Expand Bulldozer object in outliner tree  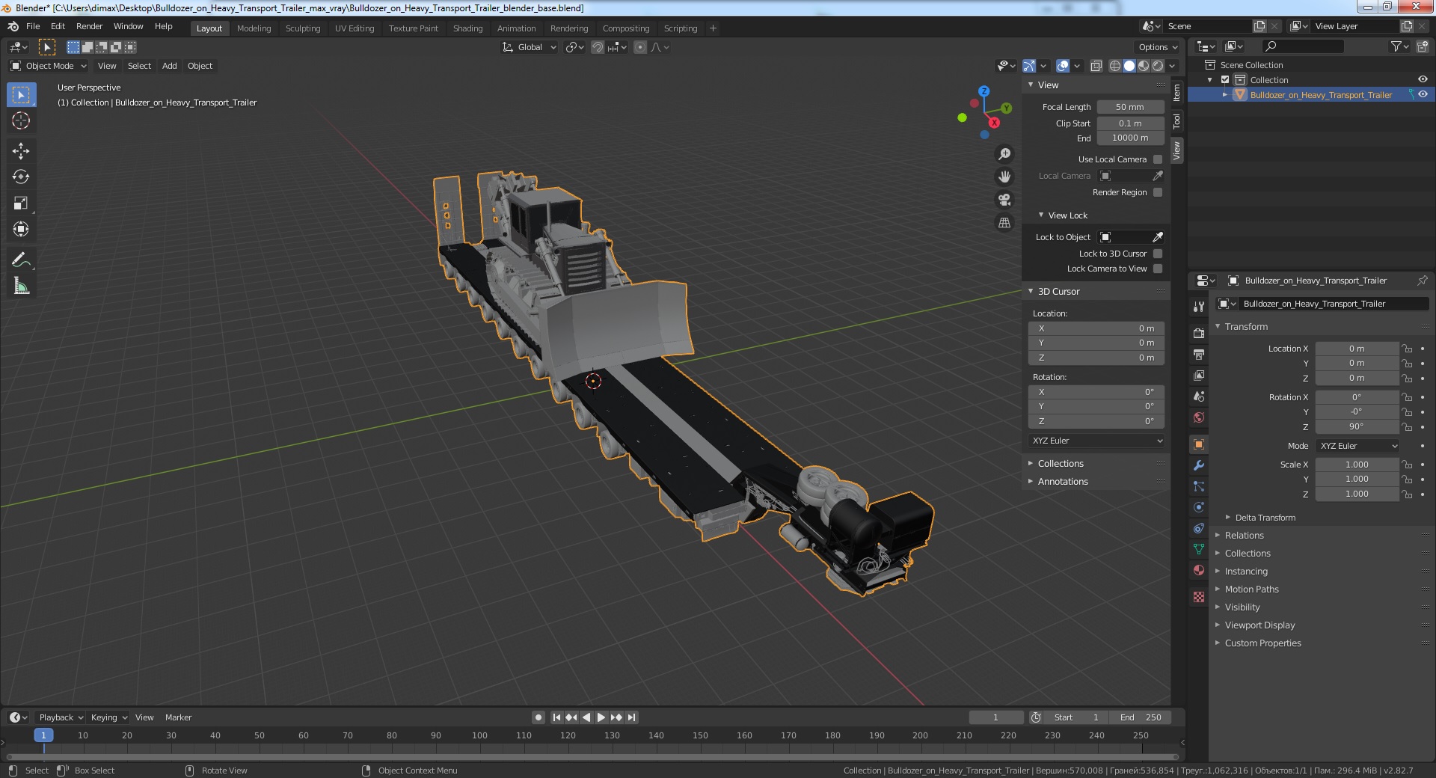tap(1225, 95)
